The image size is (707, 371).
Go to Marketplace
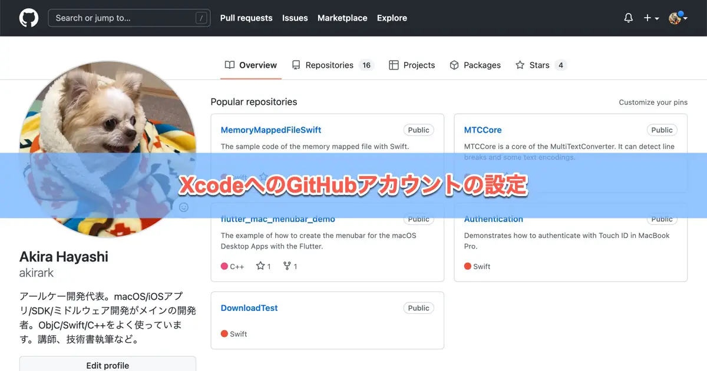(x=342, y=18)
